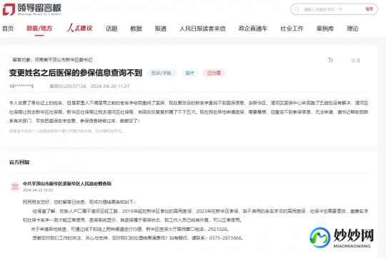
Task: Click the replier name 中共平顶山市新华区委新华区人民政府督查局
Action: (x=67, y=184)
